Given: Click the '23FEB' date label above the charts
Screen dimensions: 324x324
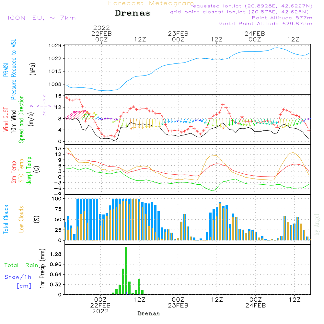Looking at the screenshot, I should [x=178, y=33].
